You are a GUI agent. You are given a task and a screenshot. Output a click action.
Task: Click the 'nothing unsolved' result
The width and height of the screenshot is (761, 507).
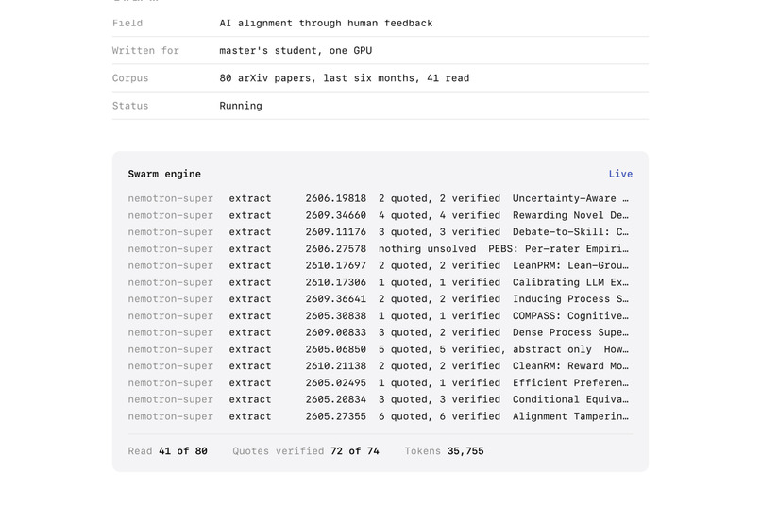coord(427,249)
